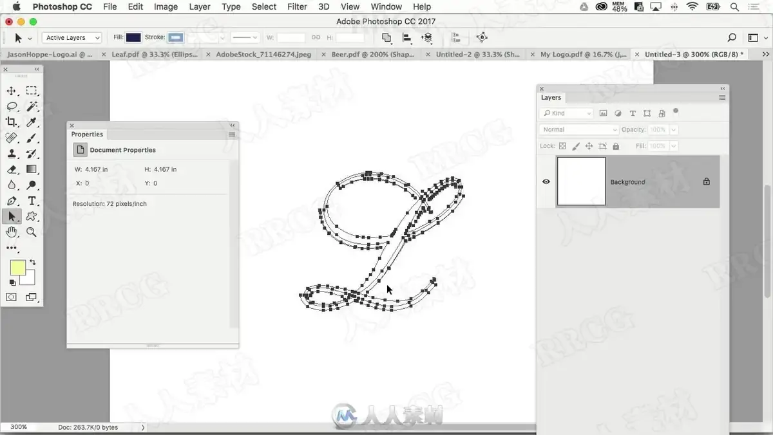
Task: Open the tool preset picker arrow
Action: (30, 39)
